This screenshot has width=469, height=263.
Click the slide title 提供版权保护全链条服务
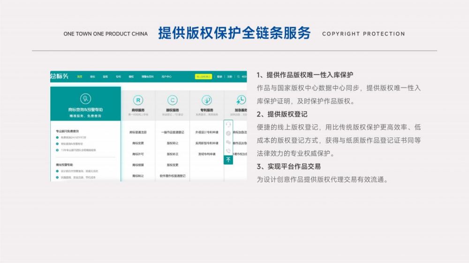[234, 33]
